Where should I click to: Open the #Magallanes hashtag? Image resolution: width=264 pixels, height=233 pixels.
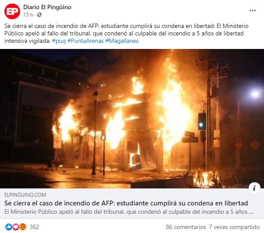point(122,41)
